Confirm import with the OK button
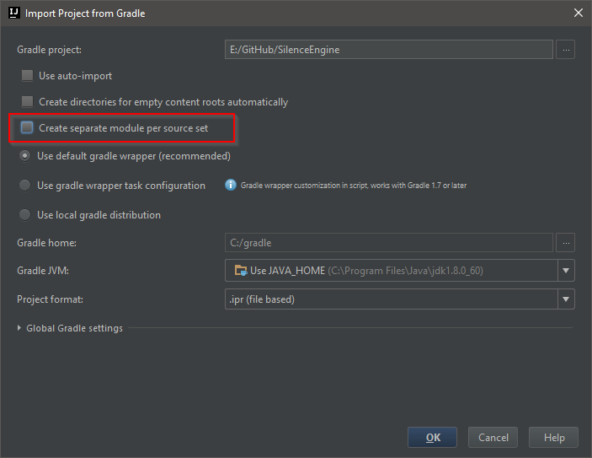The image size is (592, 458). tap(432, 438)
